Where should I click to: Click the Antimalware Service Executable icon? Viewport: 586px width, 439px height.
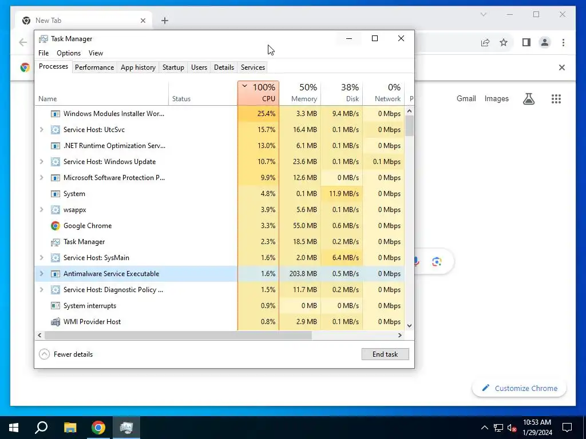[56, 274]
